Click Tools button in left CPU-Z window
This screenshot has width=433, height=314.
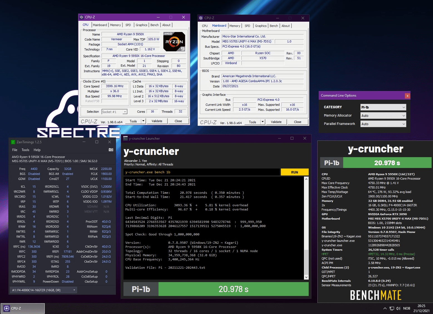133,121
